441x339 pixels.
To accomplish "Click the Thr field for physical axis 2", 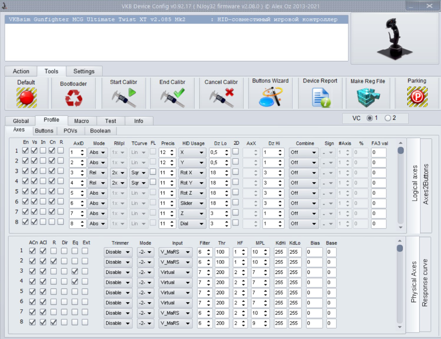I will 222,262.
